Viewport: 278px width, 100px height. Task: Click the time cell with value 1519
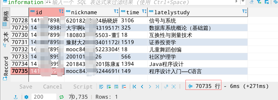(133, 42)
